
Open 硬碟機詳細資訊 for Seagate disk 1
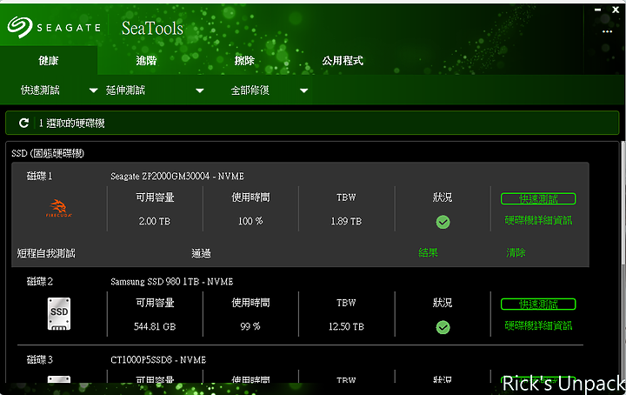click(x=538, y=220)
